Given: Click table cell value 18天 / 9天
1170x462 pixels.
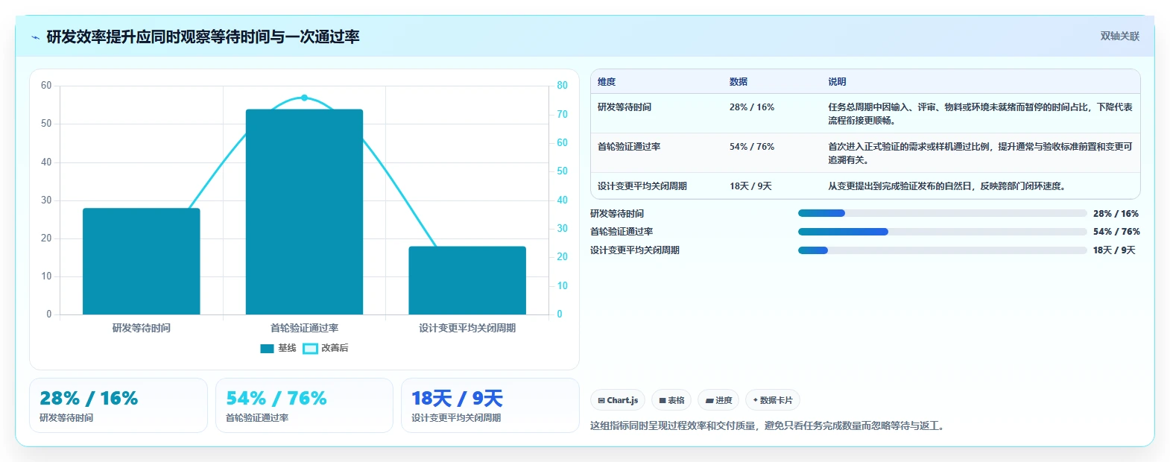Looking at the screenshot, I should [x=750, y=186].
